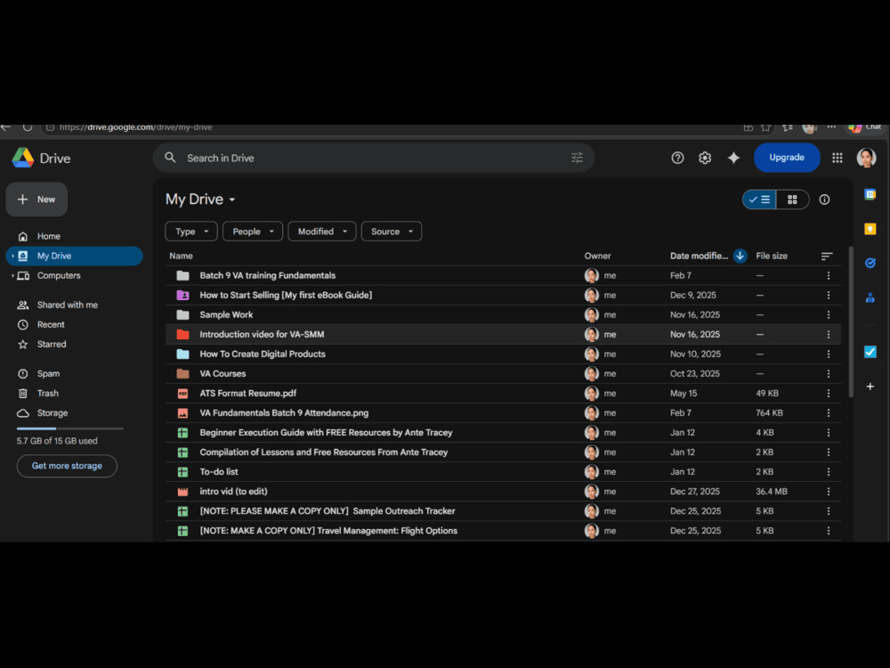Select Sample Outreach Tracker file
The height and width of the screenshot is (668, 890).
click(x=502, y=511)
